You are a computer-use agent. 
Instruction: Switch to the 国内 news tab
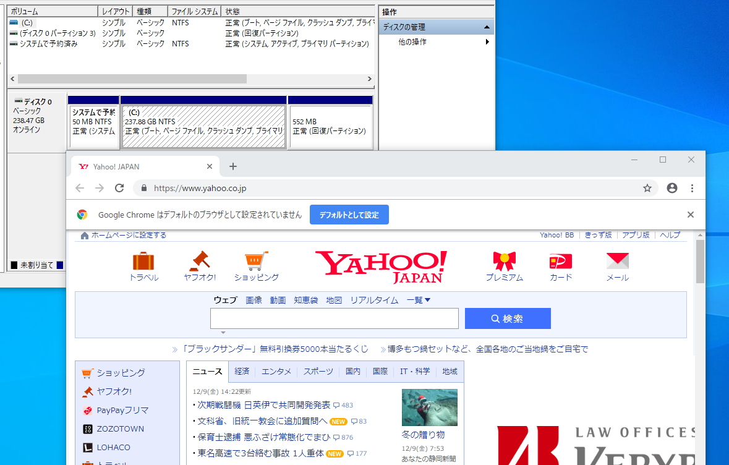point(353,371)
